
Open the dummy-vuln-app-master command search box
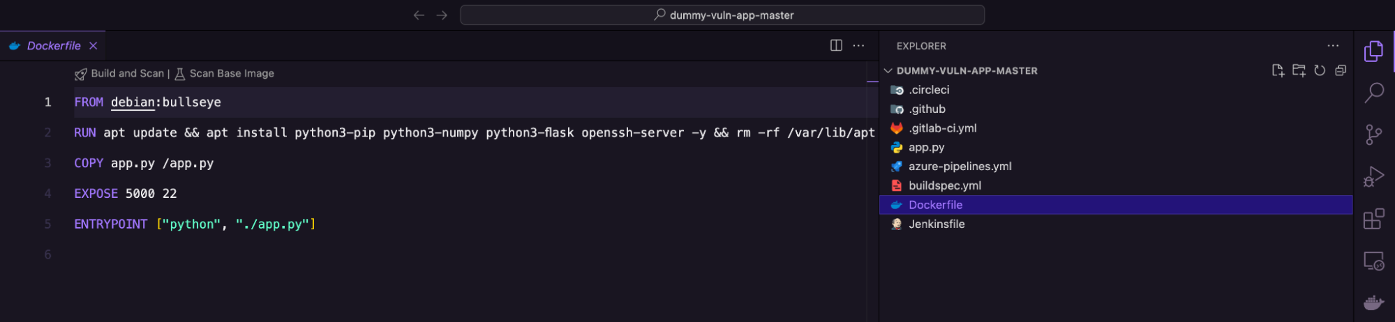tap(722, 15)
